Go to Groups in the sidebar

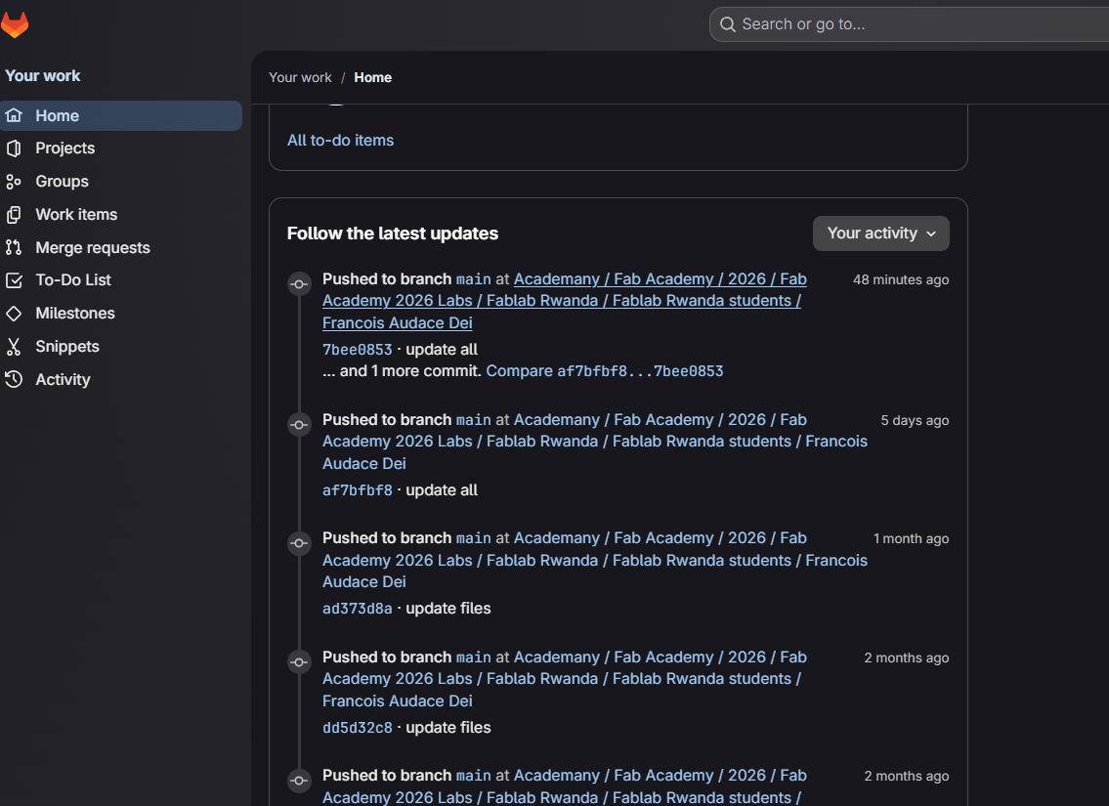click(x=121, y=182)
